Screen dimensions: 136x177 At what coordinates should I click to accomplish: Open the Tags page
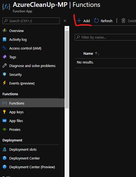coord(13,57)
